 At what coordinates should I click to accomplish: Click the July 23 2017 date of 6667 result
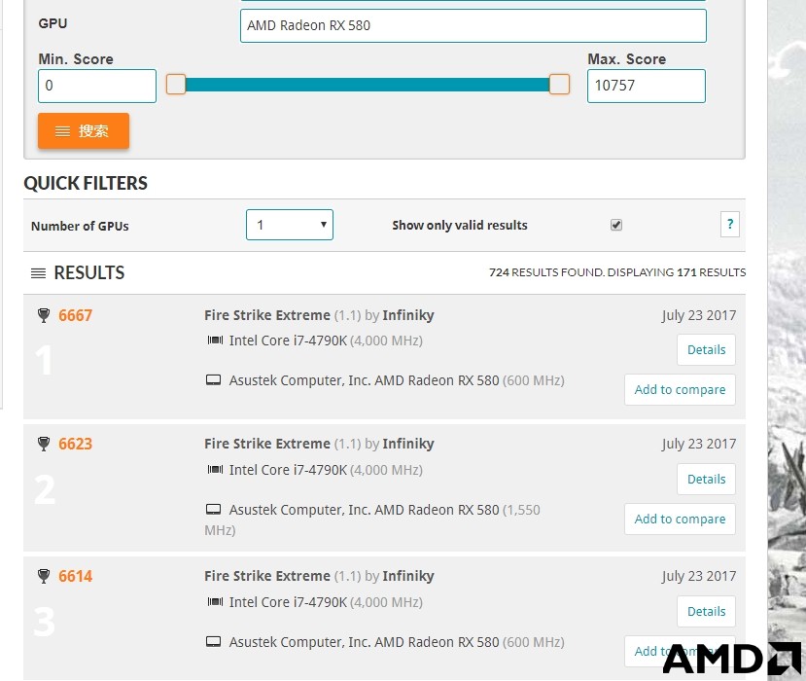[x=699, y=315]
